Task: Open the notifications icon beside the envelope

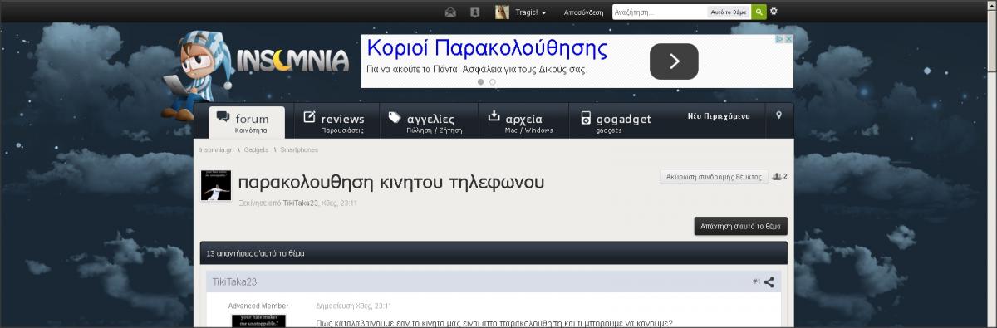Action: tap(475, 12)
